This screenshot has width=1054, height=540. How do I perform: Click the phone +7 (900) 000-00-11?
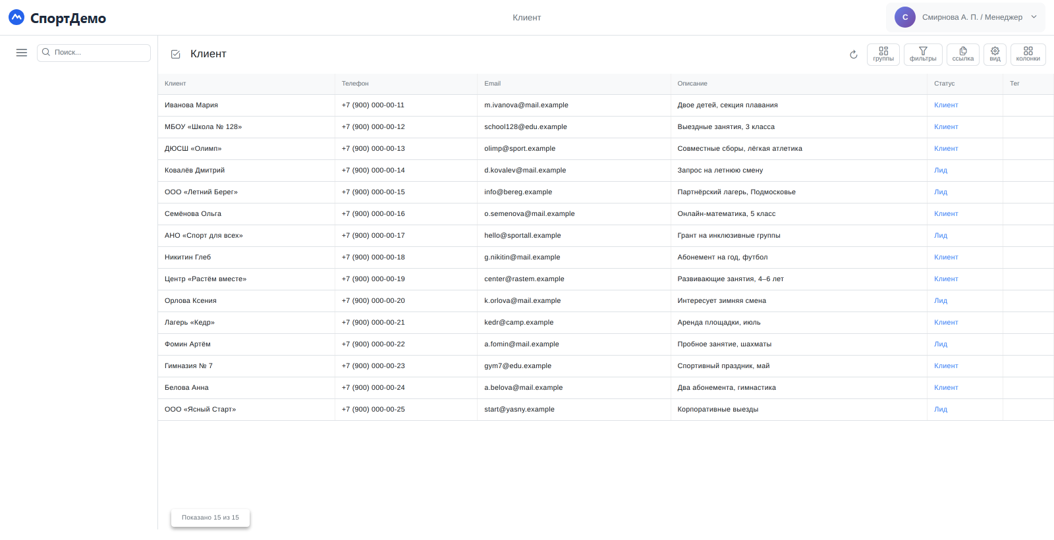click(x=374, y=105)
